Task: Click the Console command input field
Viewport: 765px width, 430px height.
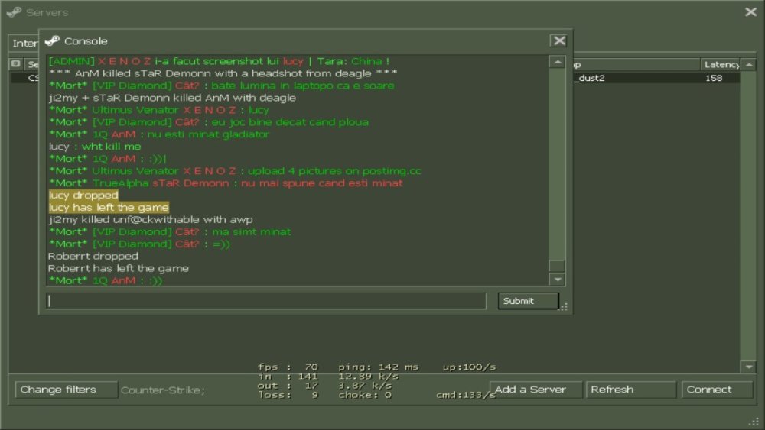Action: pyautogui.click(x=266, y=301)
